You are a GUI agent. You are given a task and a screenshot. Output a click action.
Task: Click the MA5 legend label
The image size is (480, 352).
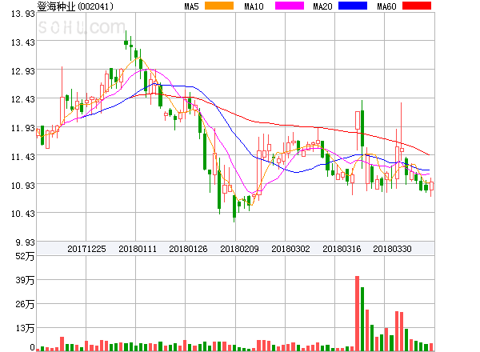[191, 6]
